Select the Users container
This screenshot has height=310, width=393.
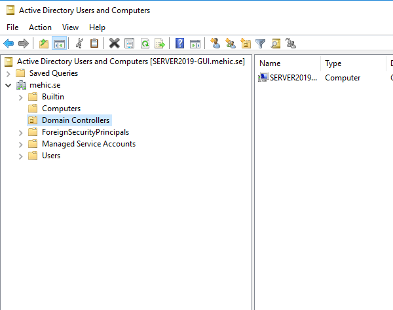click(x=51, y=156)
